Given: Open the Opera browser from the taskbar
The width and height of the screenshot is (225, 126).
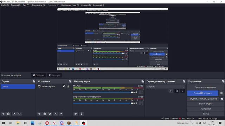Looking at the screenshot, I should 47,123.
